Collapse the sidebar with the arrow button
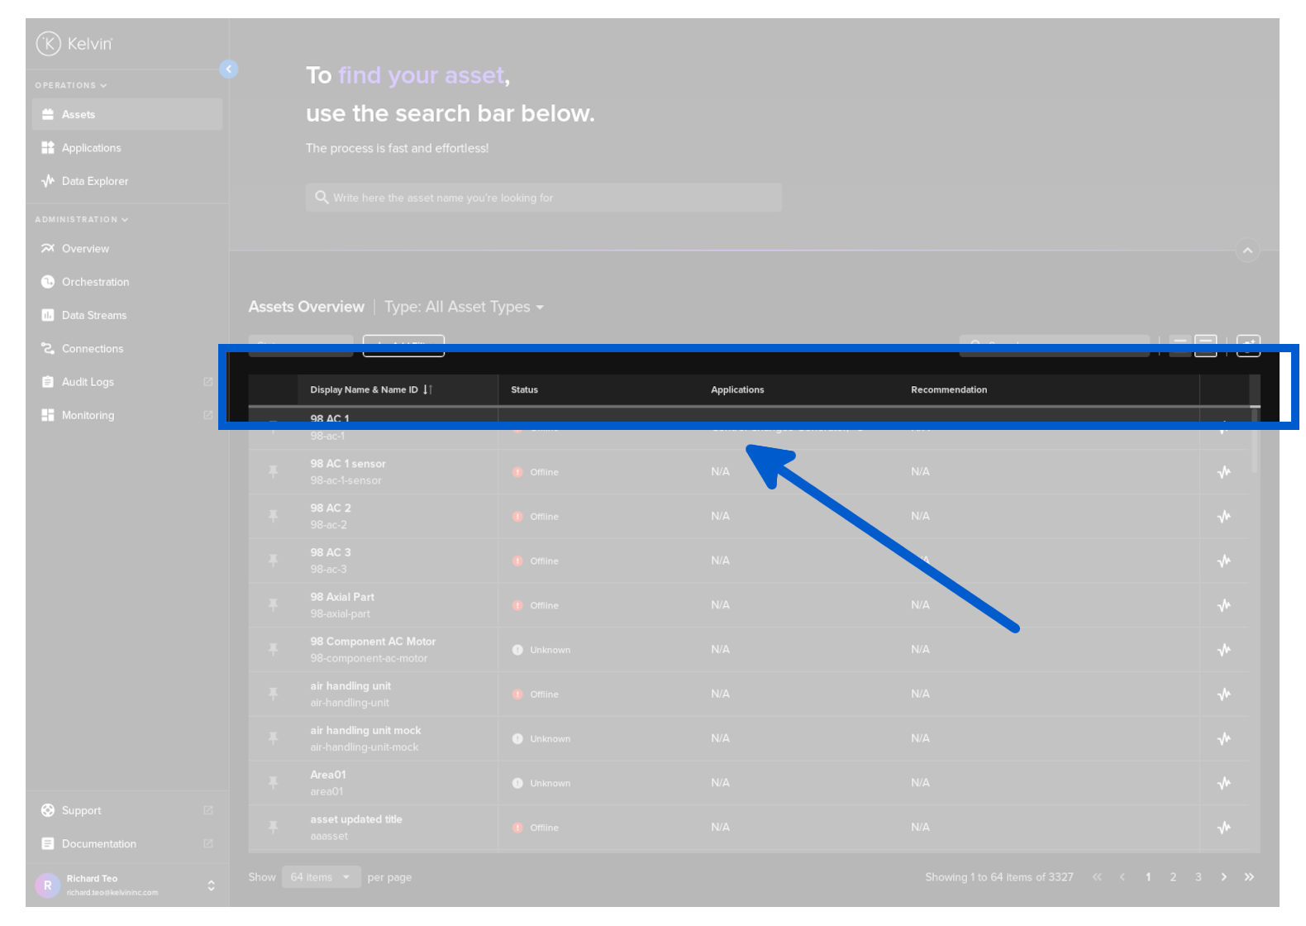The width and height of the screenshot is (1306, 926). coord(229,69)
